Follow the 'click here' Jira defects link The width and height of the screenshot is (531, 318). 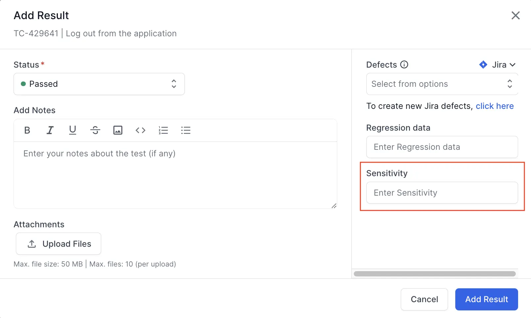click(x=494, y=106)
